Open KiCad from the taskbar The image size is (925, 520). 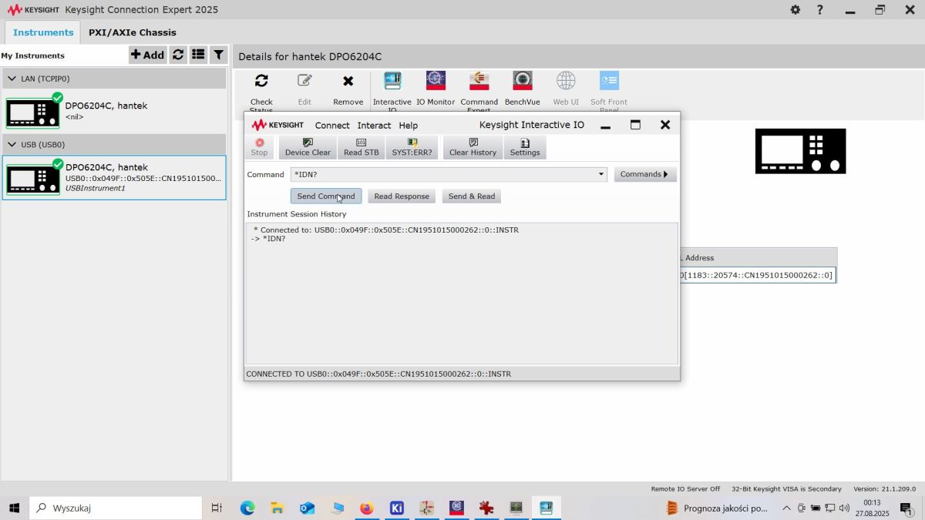coord(396,508)
